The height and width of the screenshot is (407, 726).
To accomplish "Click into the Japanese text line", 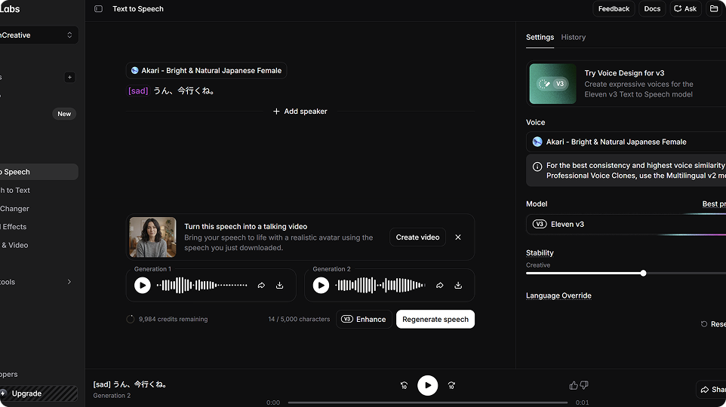I will pos(184,90).
